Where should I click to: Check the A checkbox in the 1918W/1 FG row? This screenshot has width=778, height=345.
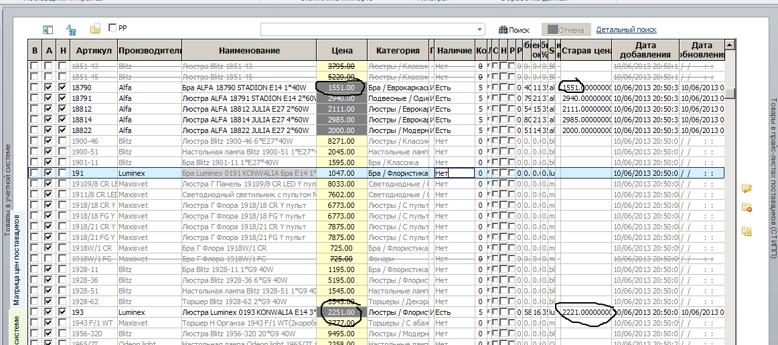tap(48, 259)
